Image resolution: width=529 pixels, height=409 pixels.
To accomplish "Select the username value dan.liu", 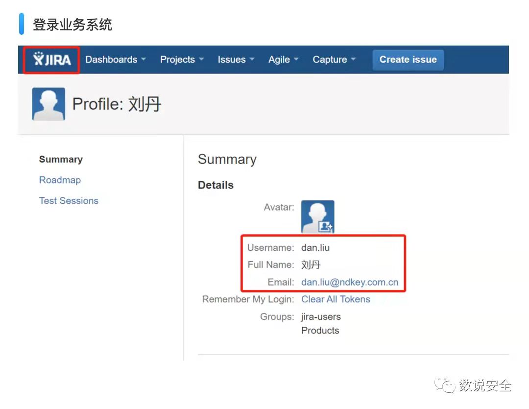I will [315, 248].
